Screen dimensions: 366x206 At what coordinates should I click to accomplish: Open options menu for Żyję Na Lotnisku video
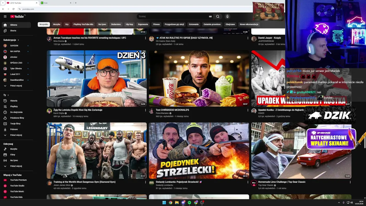pyautogui.click(x=145, y=110)
